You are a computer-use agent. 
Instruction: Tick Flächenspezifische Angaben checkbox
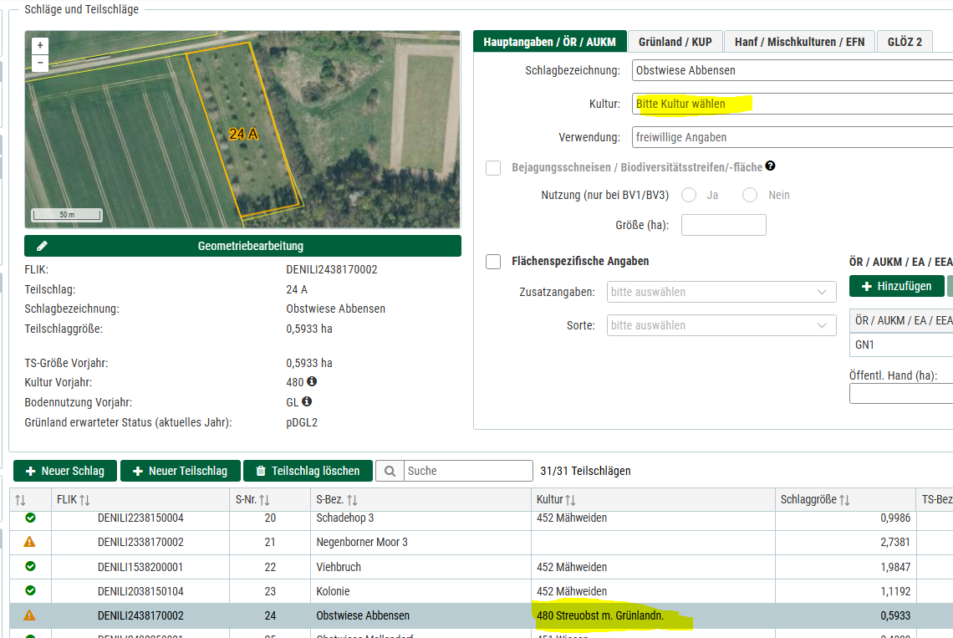(x=493, y=262)
